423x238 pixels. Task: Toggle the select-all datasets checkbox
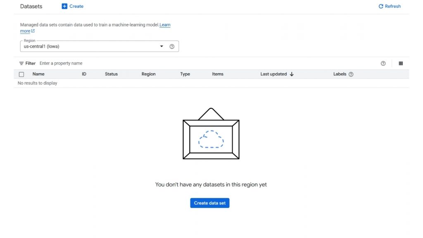21,74
